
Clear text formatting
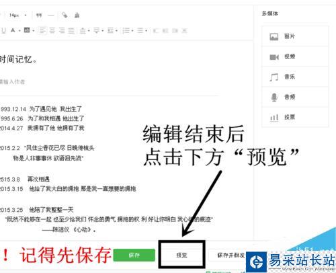point(77,15)
